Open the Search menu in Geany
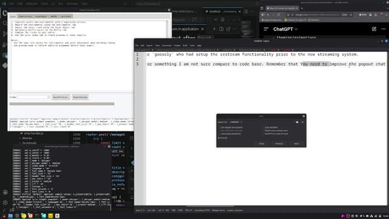This screenshot has width=389, height=219. [150, 46]
